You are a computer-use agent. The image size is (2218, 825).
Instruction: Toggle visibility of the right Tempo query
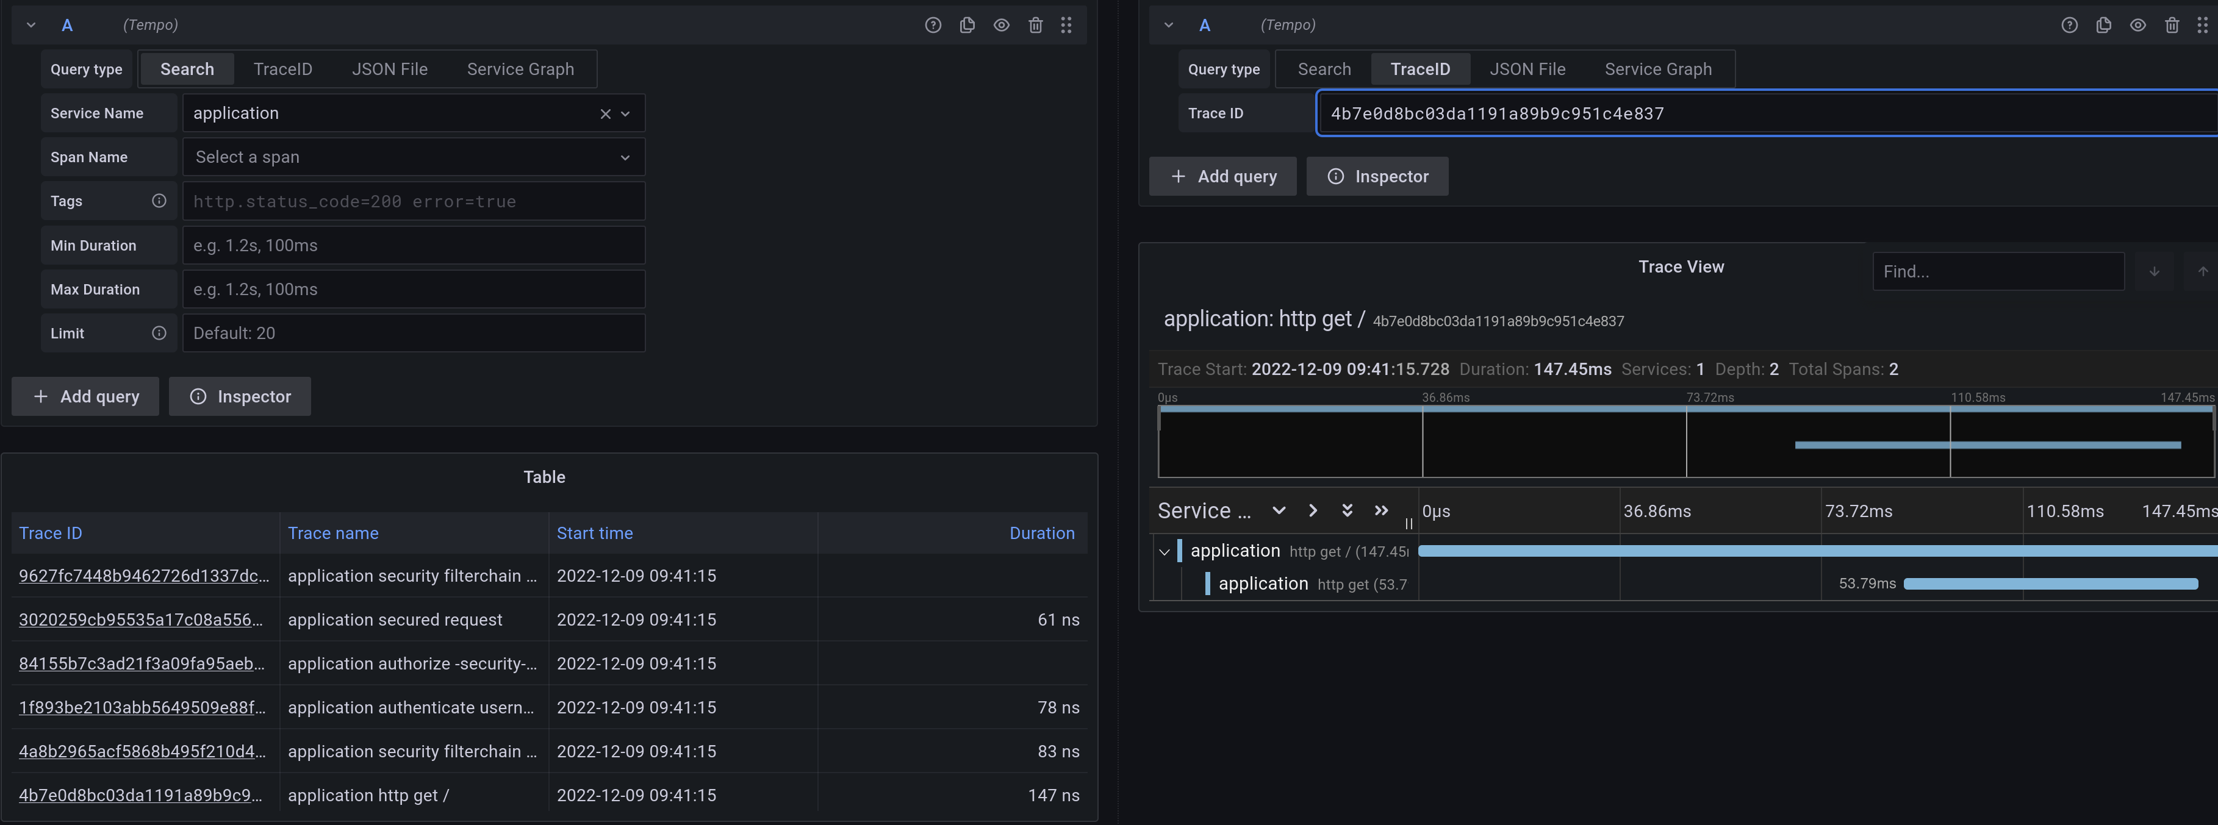[x=2138, y=25]
